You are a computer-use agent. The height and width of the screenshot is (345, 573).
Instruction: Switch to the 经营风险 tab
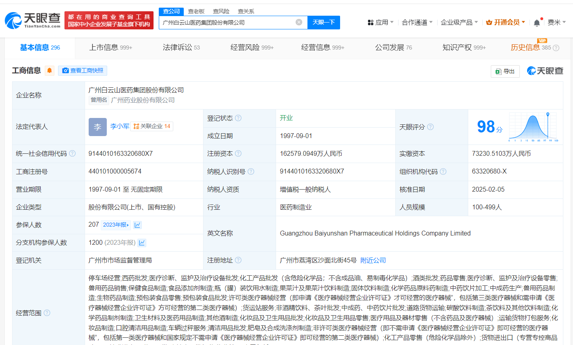pos(252,48)
